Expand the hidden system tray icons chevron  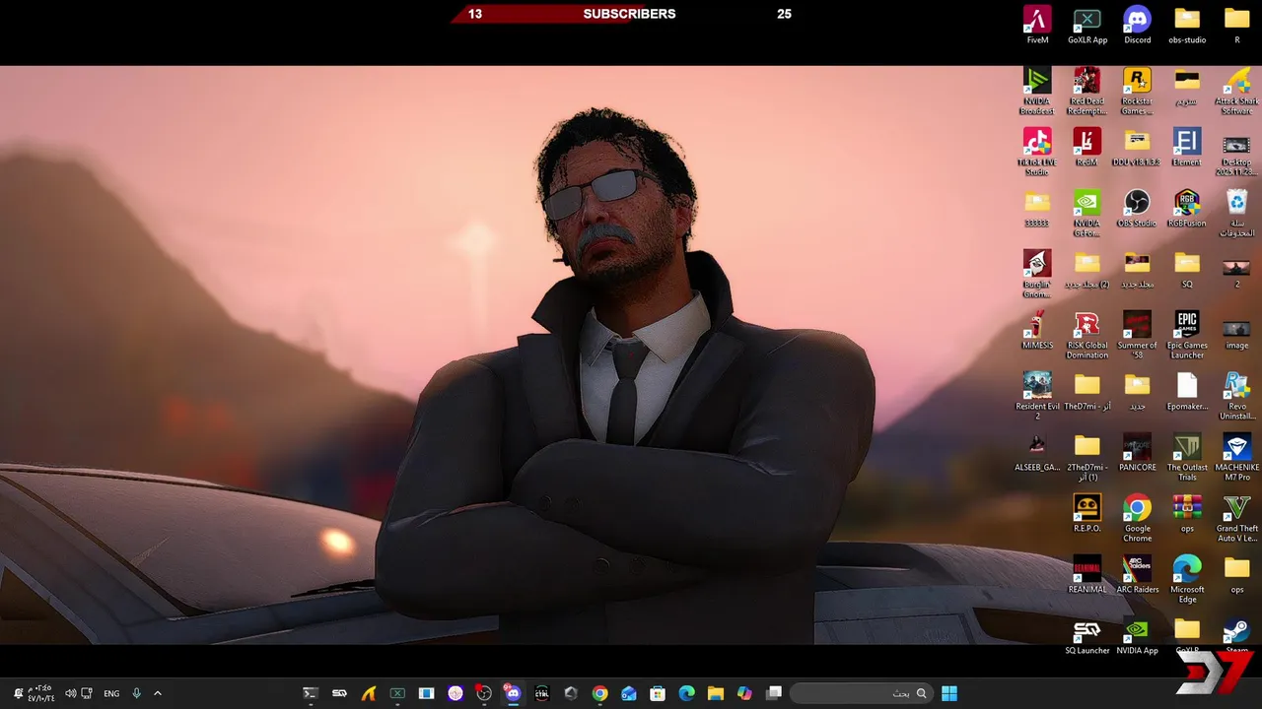pos(157,693)
